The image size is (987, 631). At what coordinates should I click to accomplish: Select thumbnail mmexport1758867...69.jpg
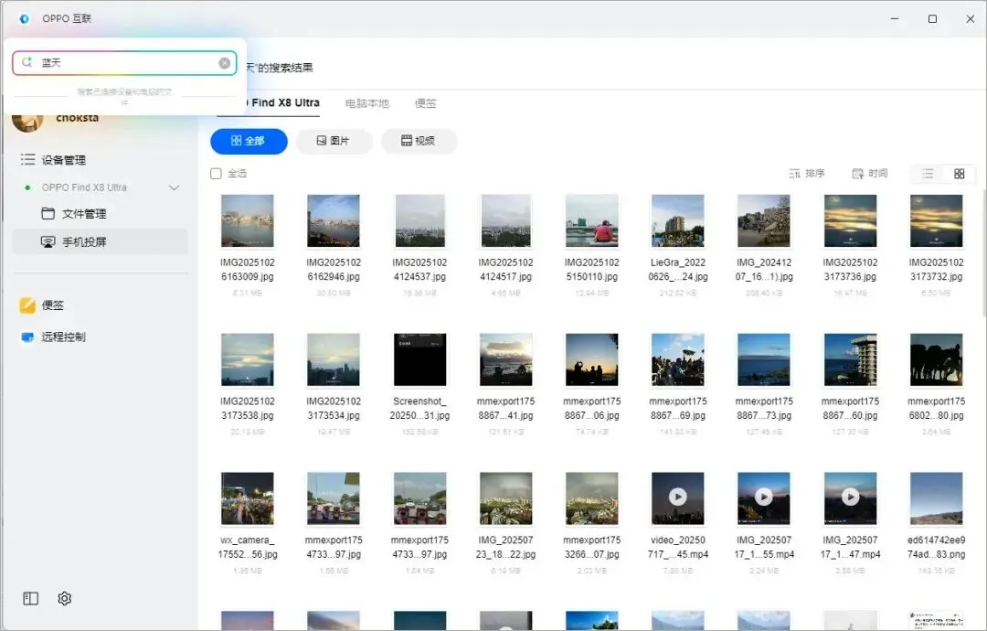click(678, 359)
